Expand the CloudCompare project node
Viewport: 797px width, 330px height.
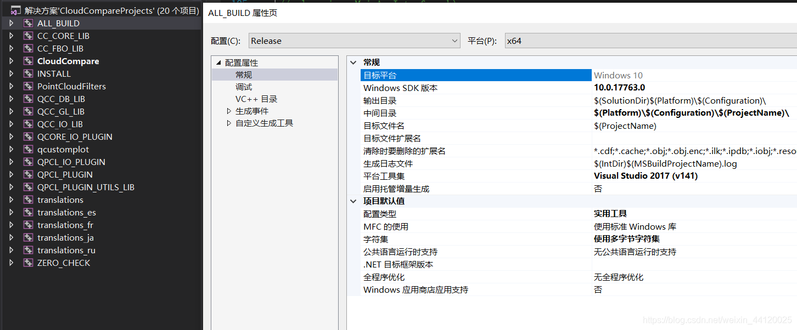[x=11, y=61]
